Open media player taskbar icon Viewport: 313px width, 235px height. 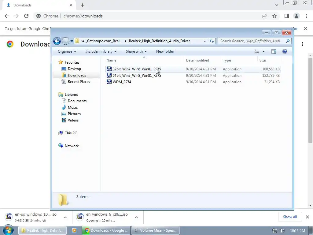(74, 230)
